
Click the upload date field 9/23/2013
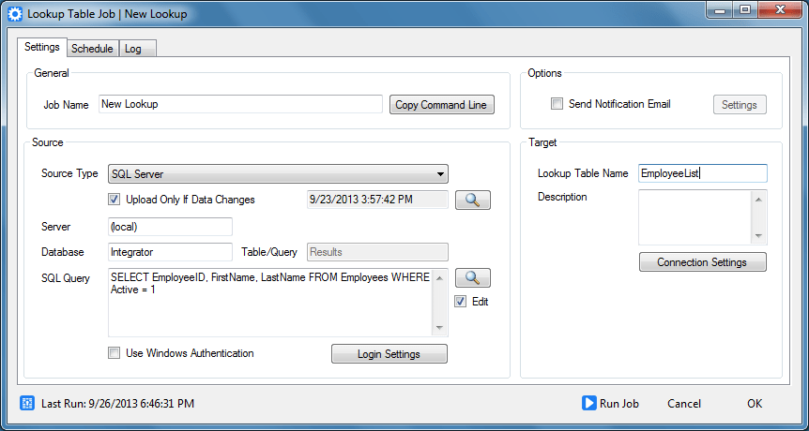point(377,200)
